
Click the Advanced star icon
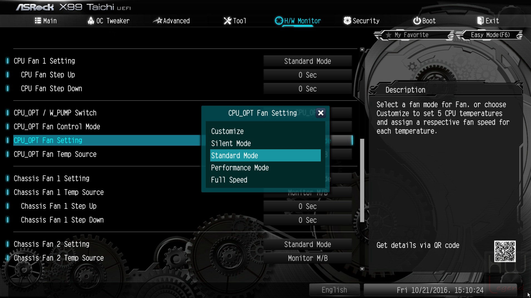tap(158, 21)
